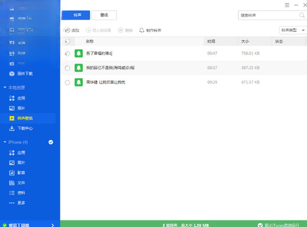
Task: Open 影音 under iPhone (4)
Action: [17, 173]
